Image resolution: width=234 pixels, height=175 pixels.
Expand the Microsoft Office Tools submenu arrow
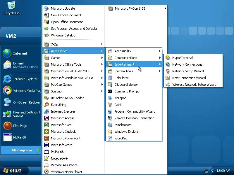(102, 64)
